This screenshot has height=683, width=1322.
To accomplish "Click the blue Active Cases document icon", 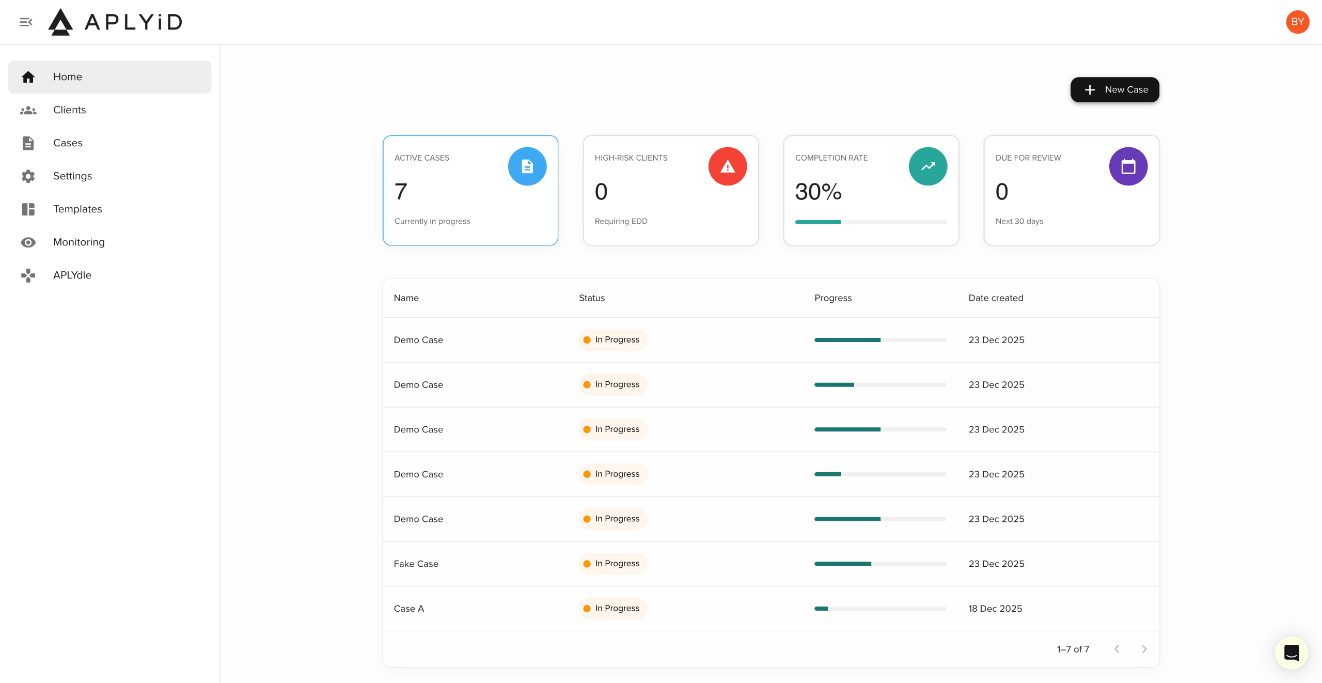I will [527, 166].
